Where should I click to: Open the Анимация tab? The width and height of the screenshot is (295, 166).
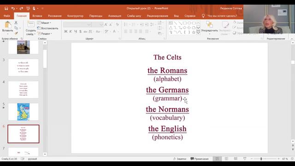[x=115, y=16]
